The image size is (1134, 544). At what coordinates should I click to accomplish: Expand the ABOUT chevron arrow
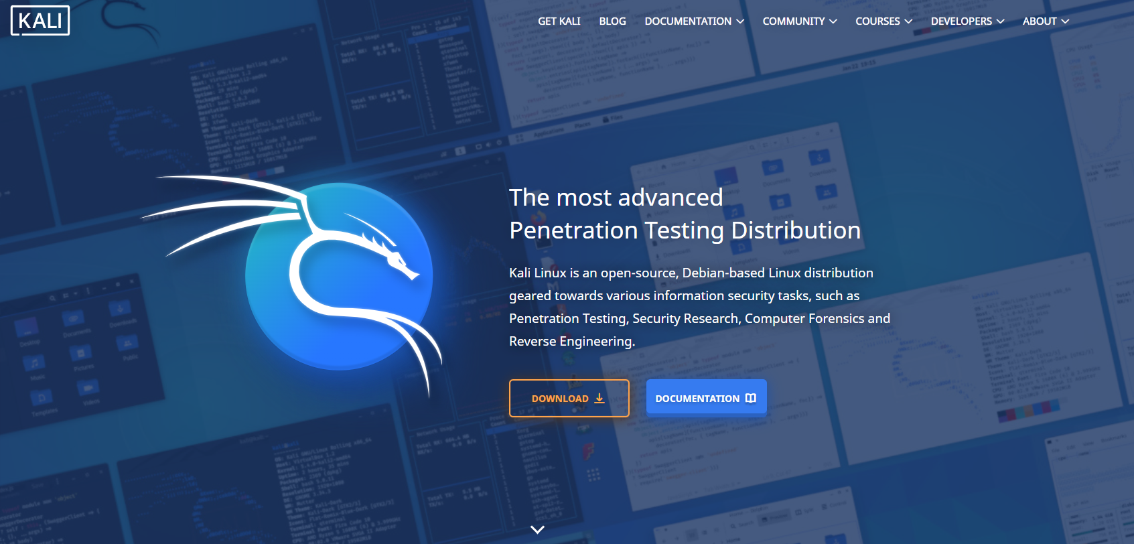tap(1065, 21)
